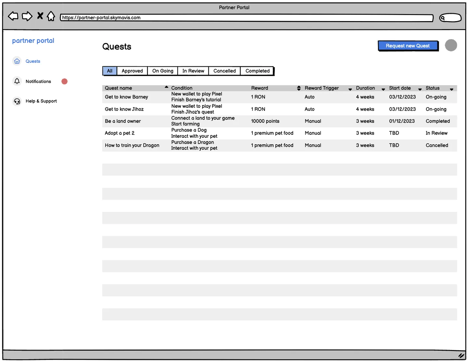Open the red notification badge

click(64, 81)
